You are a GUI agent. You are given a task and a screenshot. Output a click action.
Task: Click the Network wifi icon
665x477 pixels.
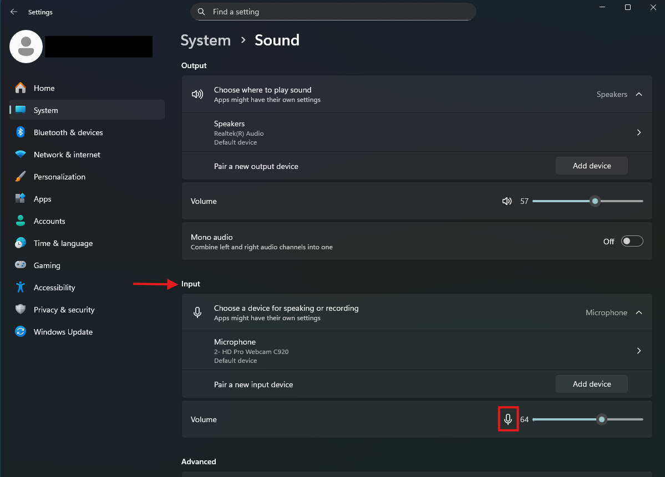[x=21, y=154]
